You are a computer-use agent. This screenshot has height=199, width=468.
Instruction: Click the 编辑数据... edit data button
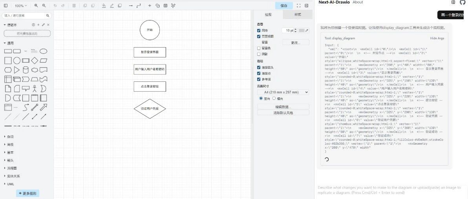pos(283,107)
